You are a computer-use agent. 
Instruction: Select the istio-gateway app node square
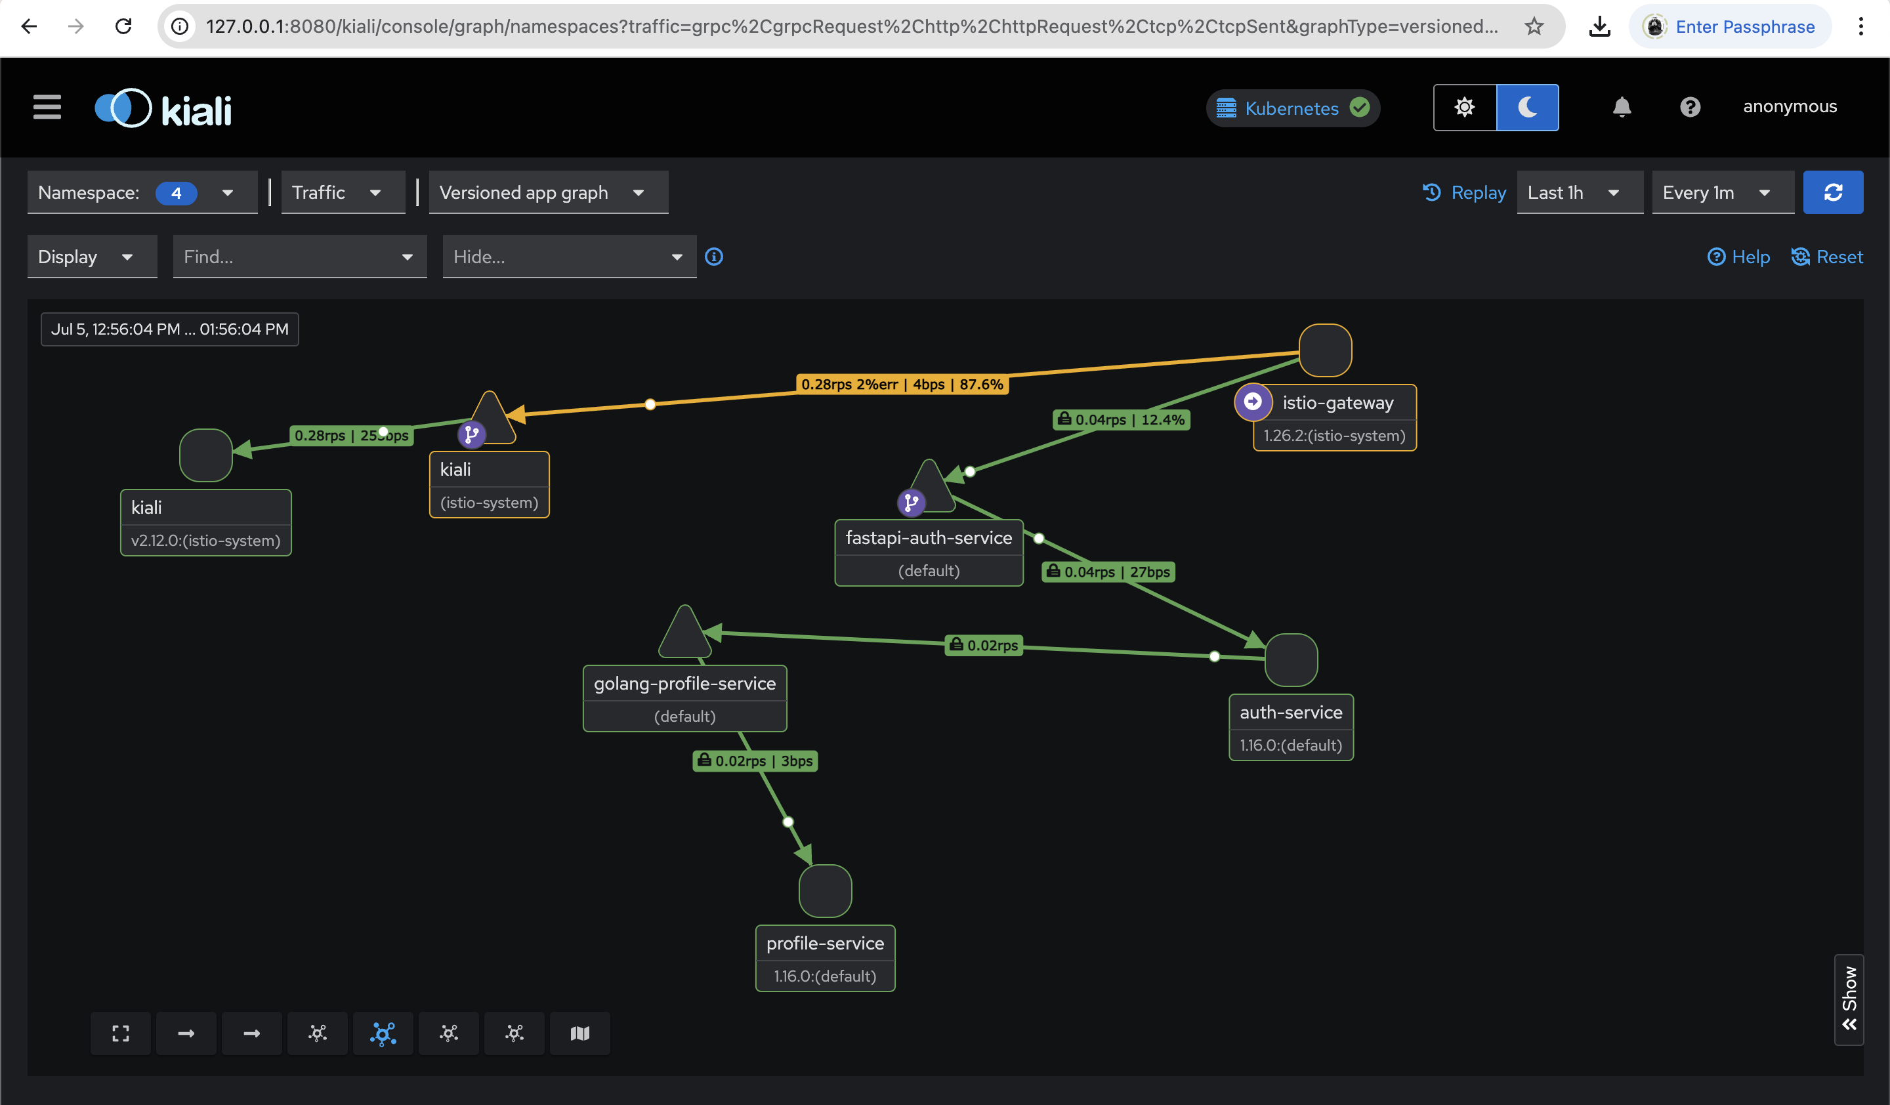click(x=1325, y=350)
